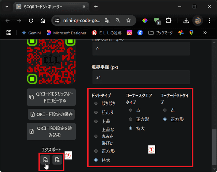Click the 境界半径 (px) input field

tap(141, 77)
